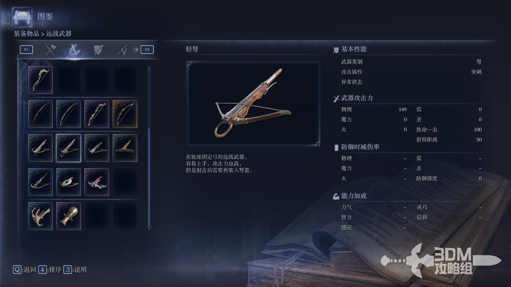
Task: Select the highlighted light crossbow icon
Action: coord(69,148)
